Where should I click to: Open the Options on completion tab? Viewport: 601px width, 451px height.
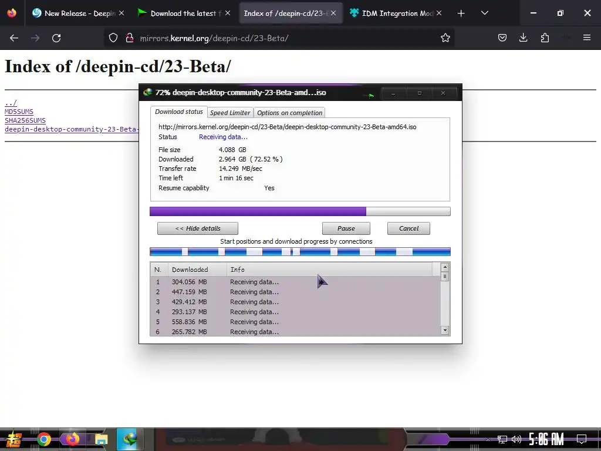289,113
